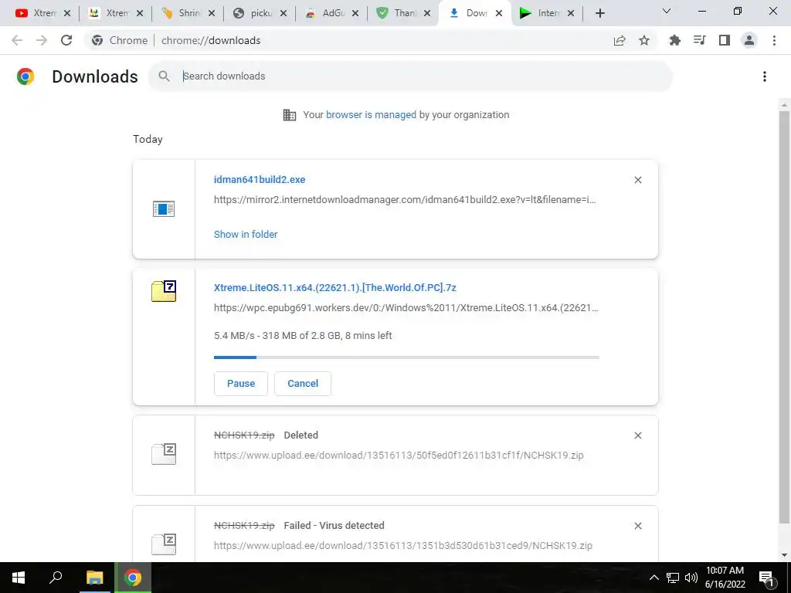791x593 pixels.
Task: Open the profile avatar icon
Action: tap(749, 40)
